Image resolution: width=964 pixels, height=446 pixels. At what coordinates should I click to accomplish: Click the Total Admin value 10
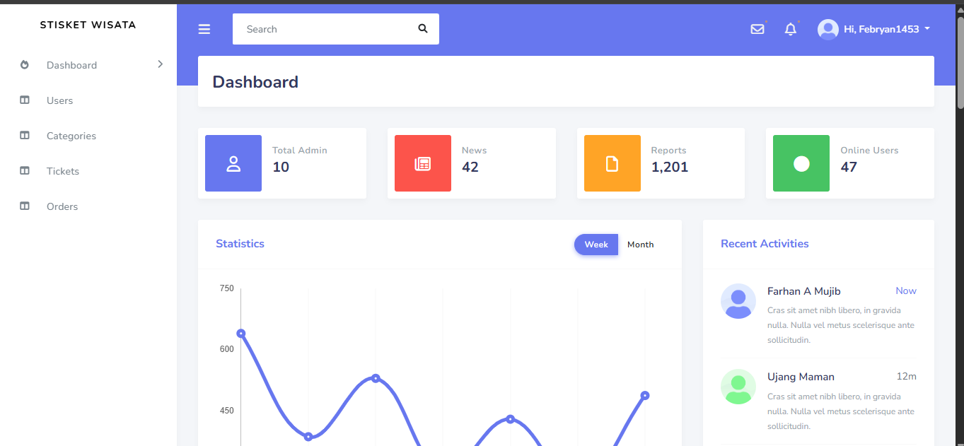(x=281, y=167)
